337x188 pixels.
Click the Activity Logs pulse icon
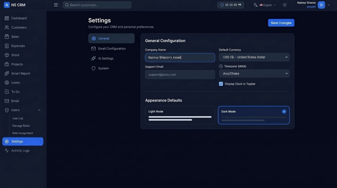coord(7,151)
